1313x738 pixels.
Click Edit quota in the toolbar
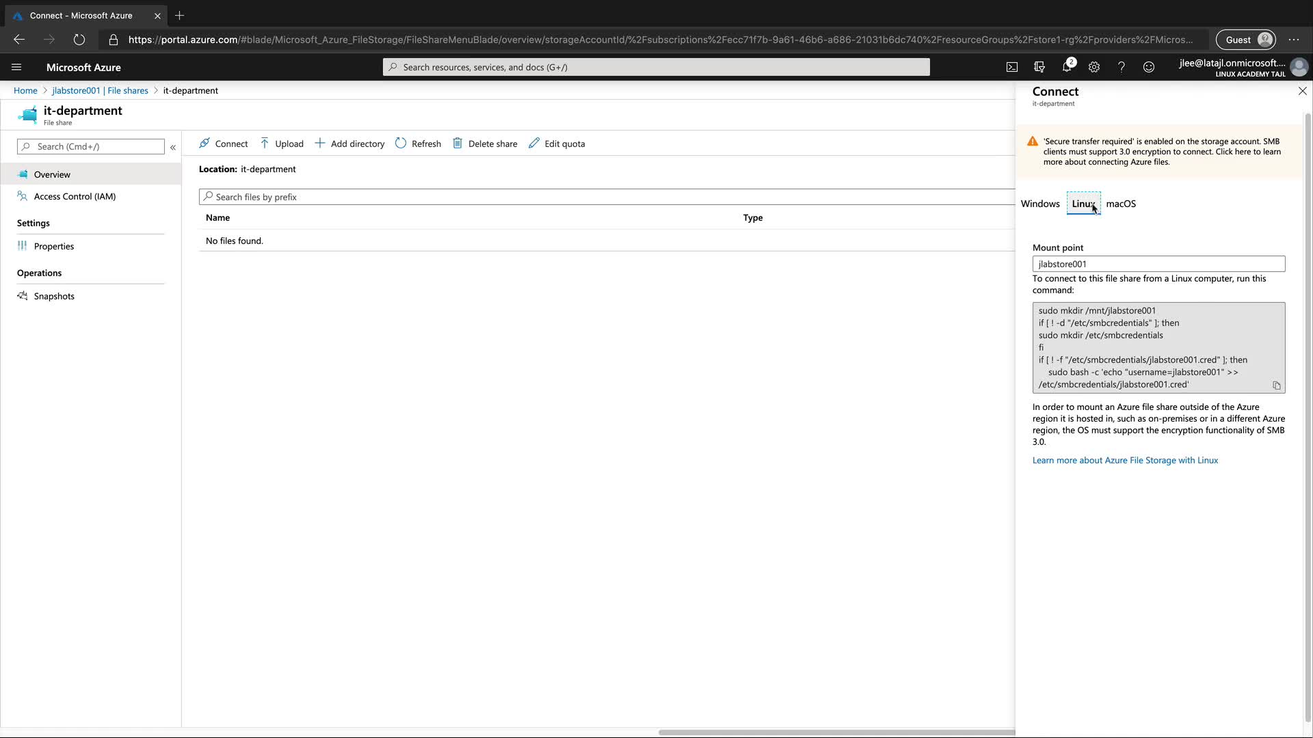(557, 143)
